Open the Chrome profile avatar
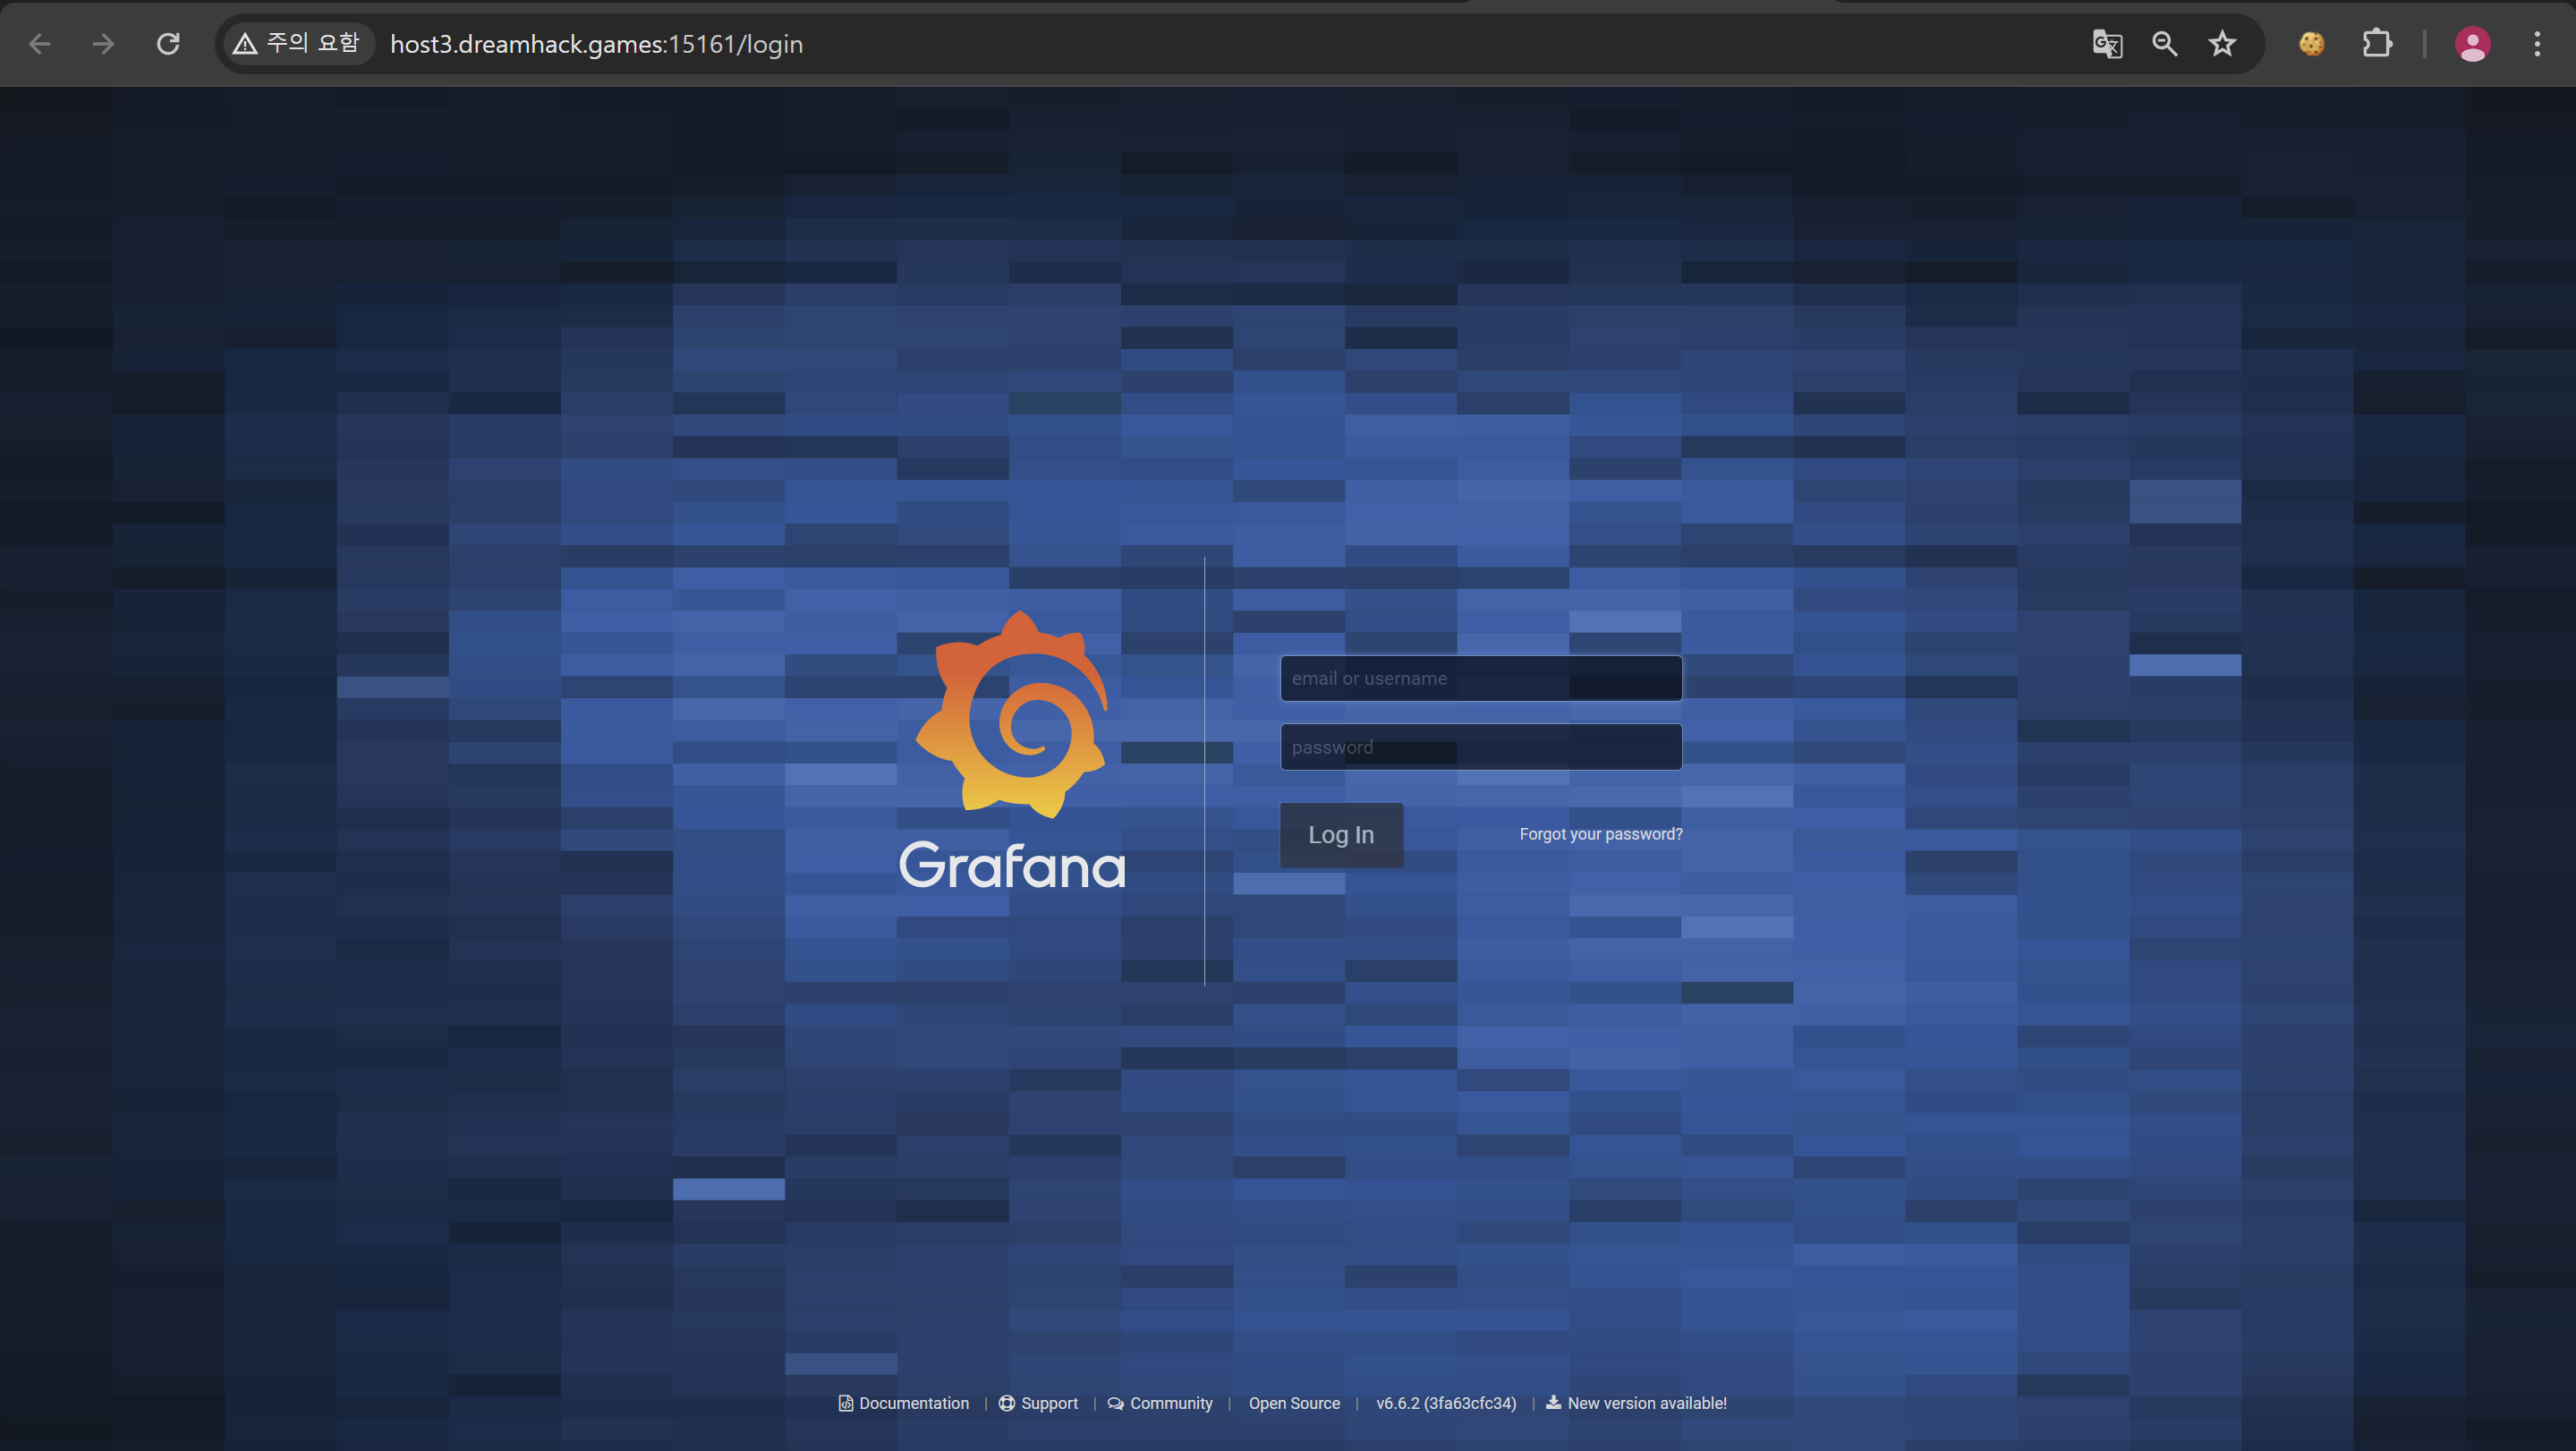This screenshot has height=1451, width=2576. tap(2472, 44)
